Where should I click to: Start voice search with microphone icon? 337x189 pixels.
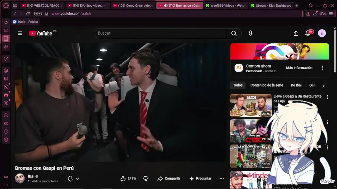click(x=251, y=33)
